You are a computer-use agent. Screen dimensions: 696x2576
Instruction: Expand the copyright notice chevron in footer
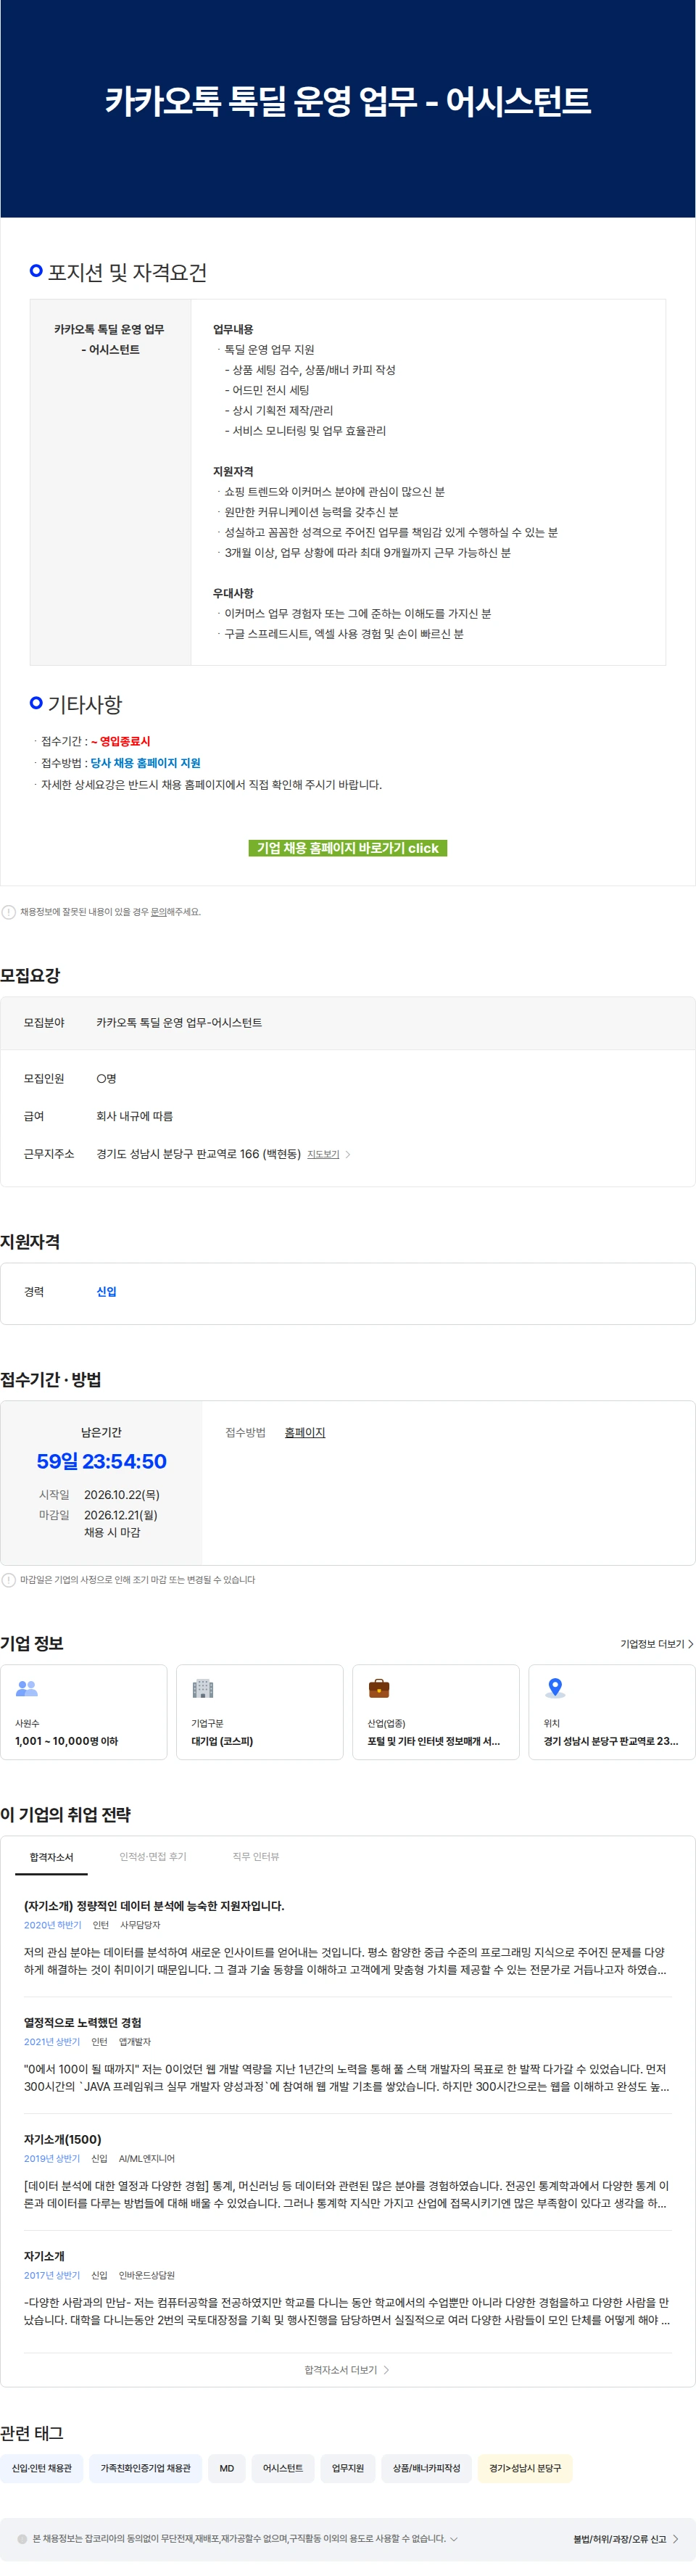click(454, 2539)
